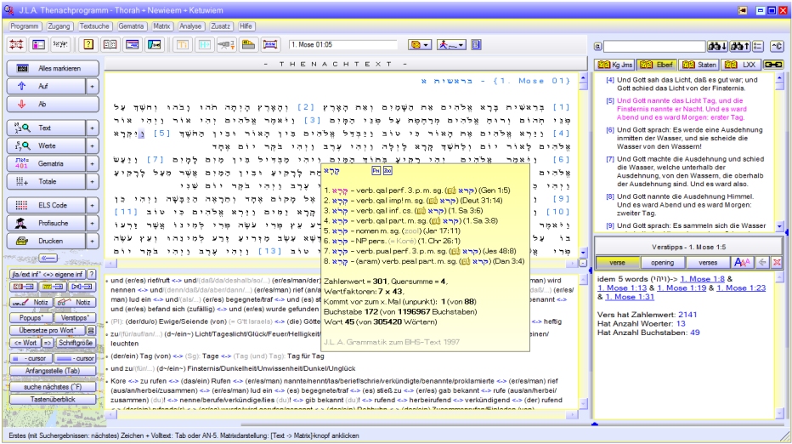
Task: Select the 'opening' mode in Verstipps
Action: 662,263
